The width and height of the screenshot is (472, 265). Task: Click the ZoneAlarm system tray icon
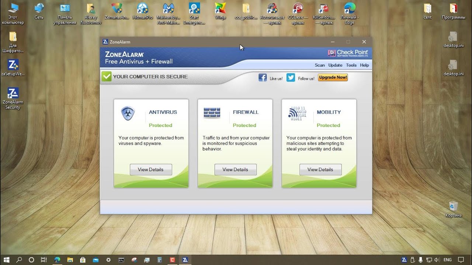(404, 260)
